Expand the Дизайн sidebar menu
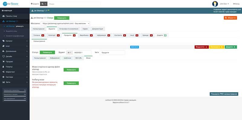The image size is (242, 120). point(15,56)
